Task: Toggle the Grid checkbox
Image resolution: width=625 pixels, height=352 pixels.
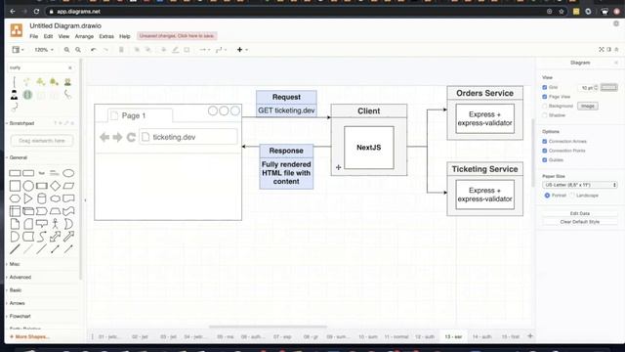Action: (545, 87)
